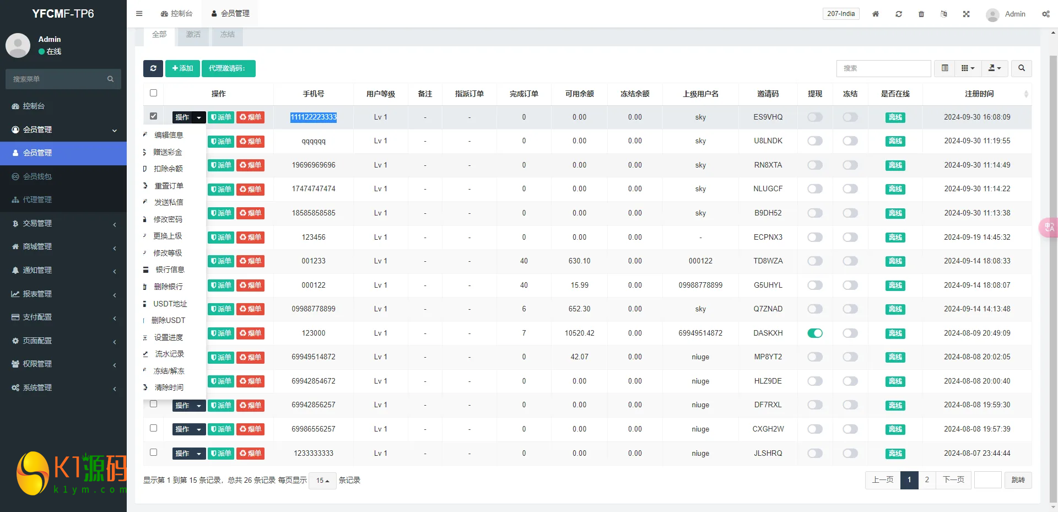The height and width of the screenshot is (512, 1058).
Task: Click the dark table refresh button
Action: [153, 68]
